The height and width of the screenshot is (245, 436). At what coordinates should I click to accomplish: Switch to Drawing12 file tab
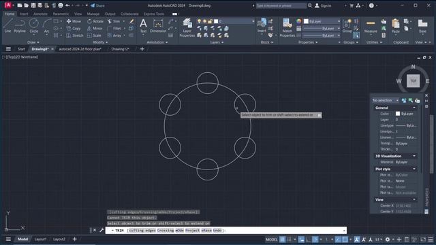tap(120, 49)
